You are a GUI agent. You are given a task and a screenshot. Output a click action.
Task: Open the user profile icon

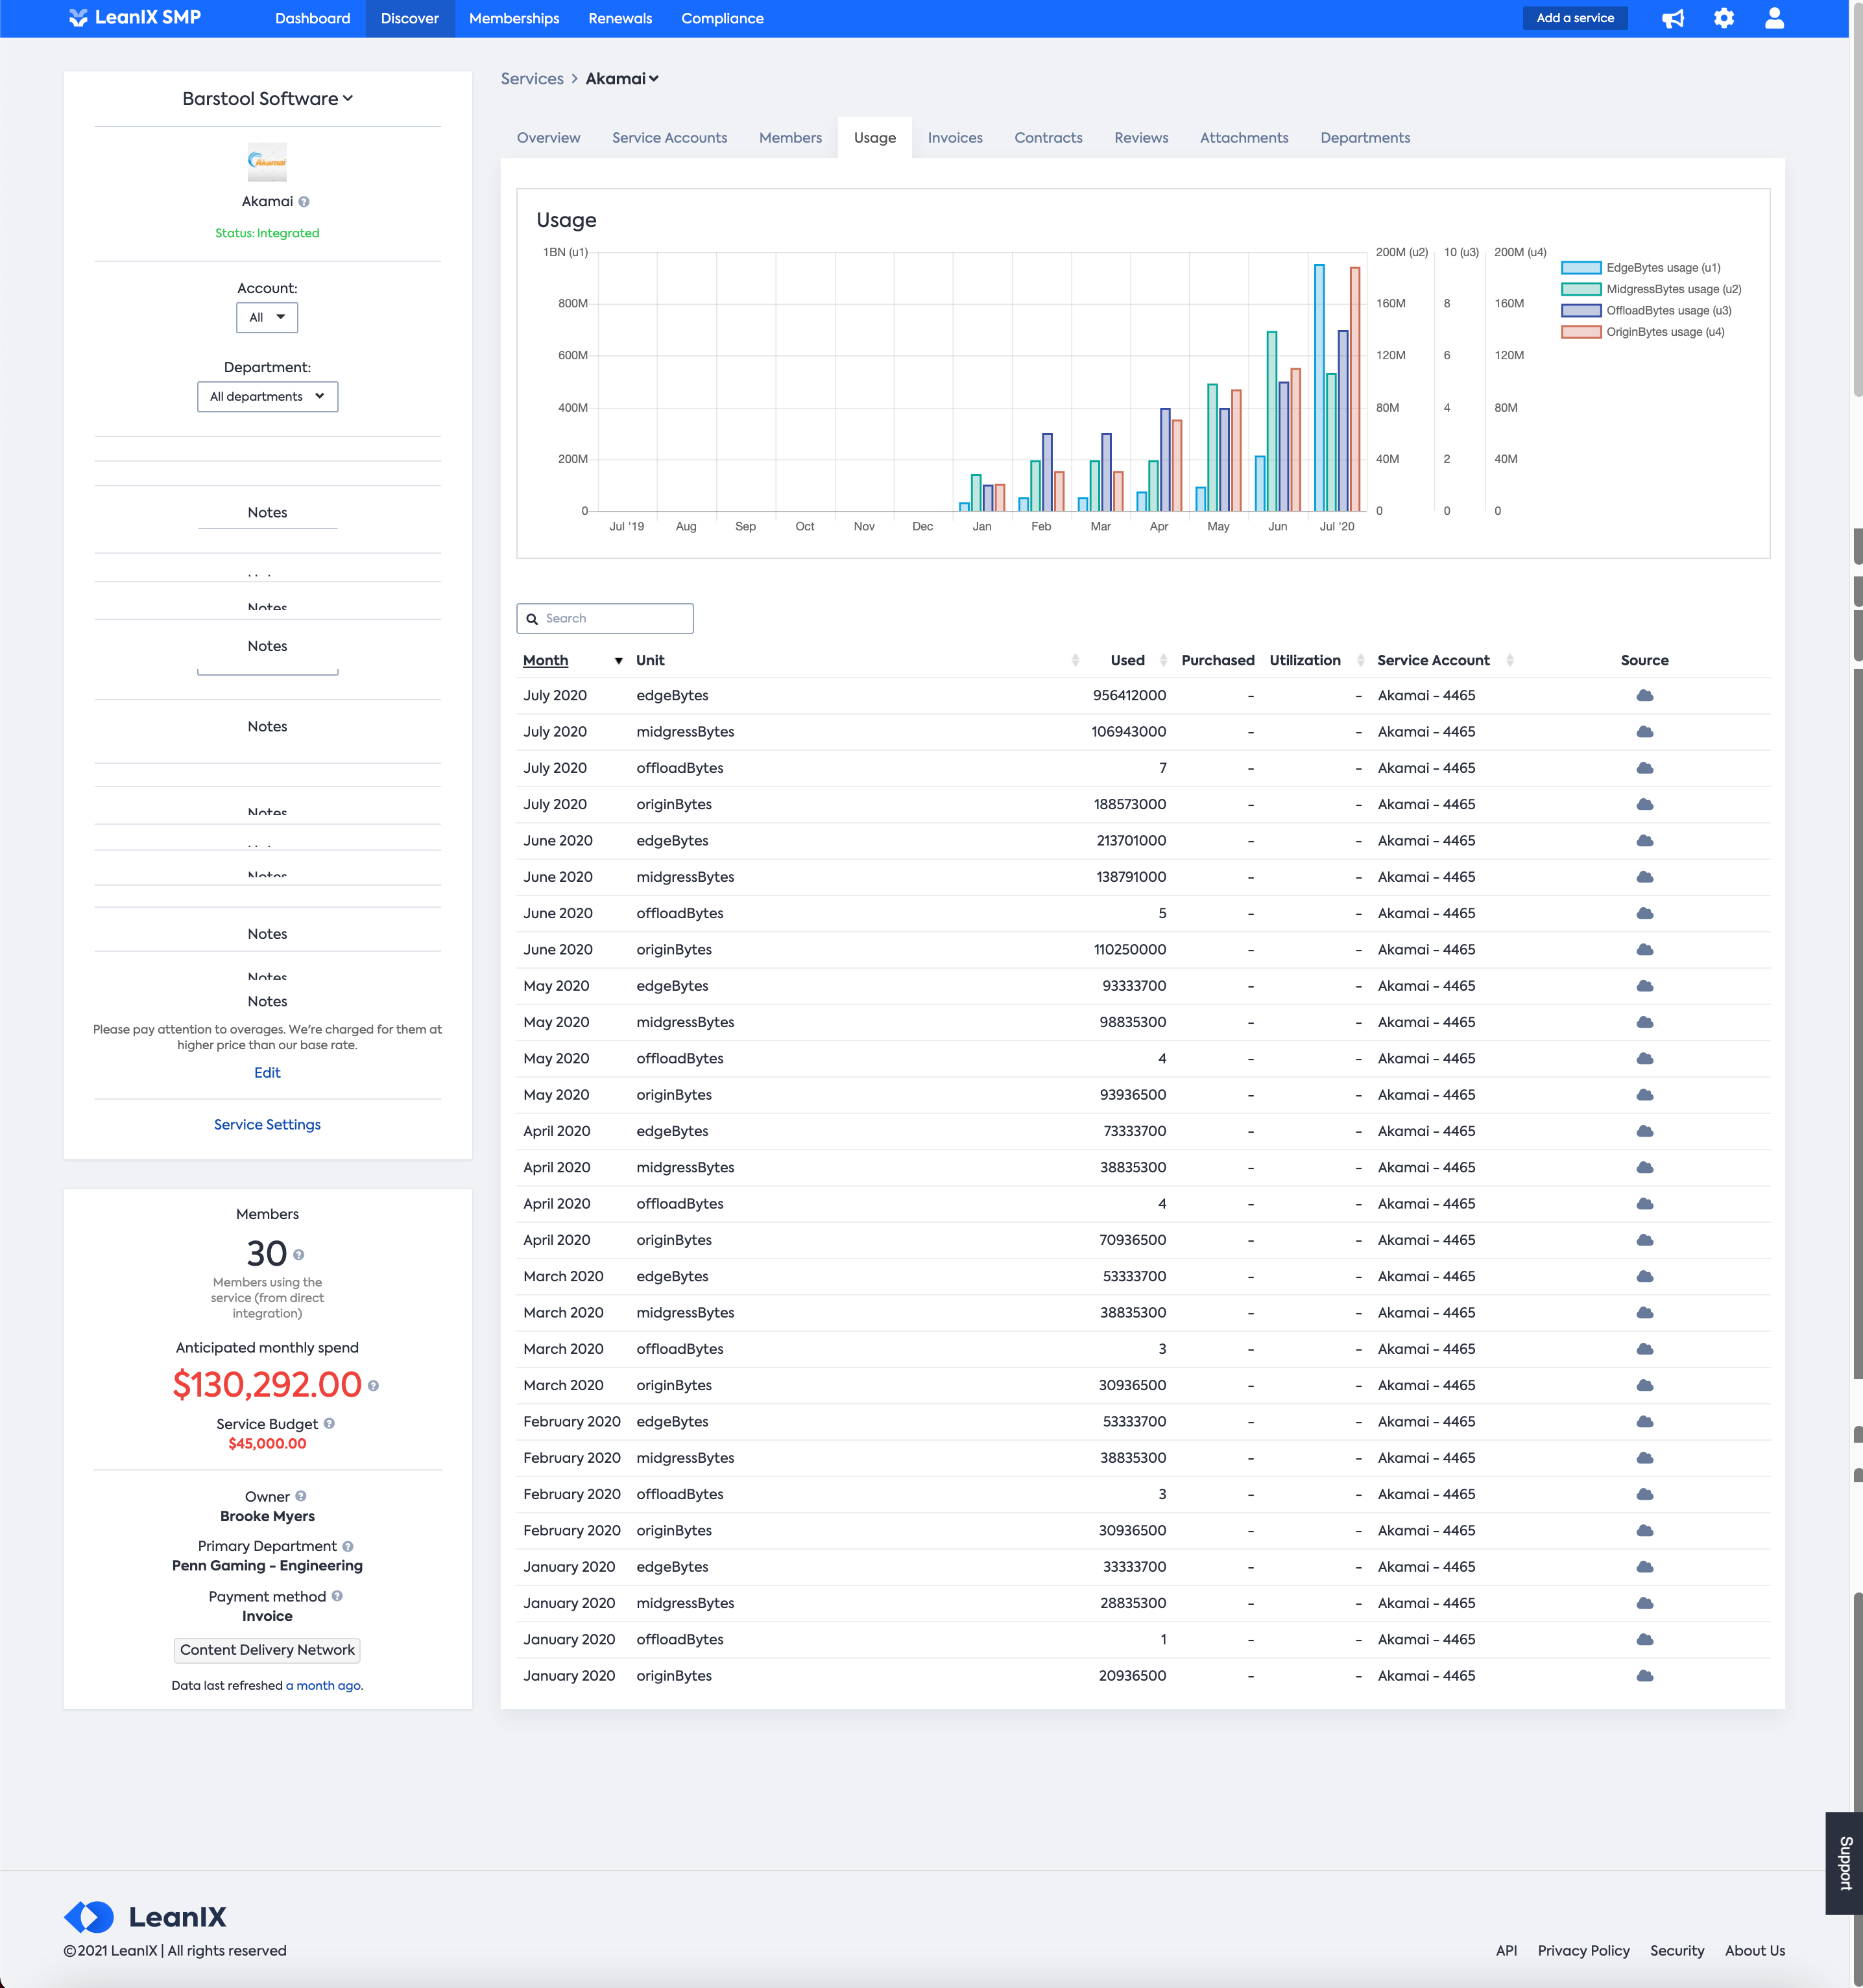pos(1774,18)
